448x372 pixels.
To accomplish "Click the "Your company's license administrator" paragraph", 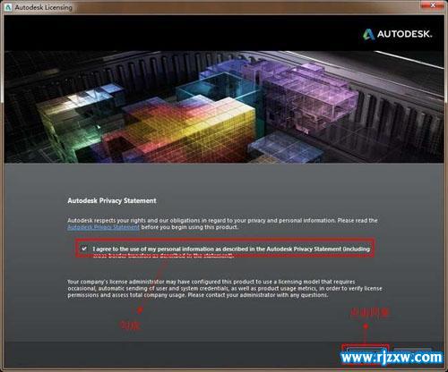I will tap(225, 288).
